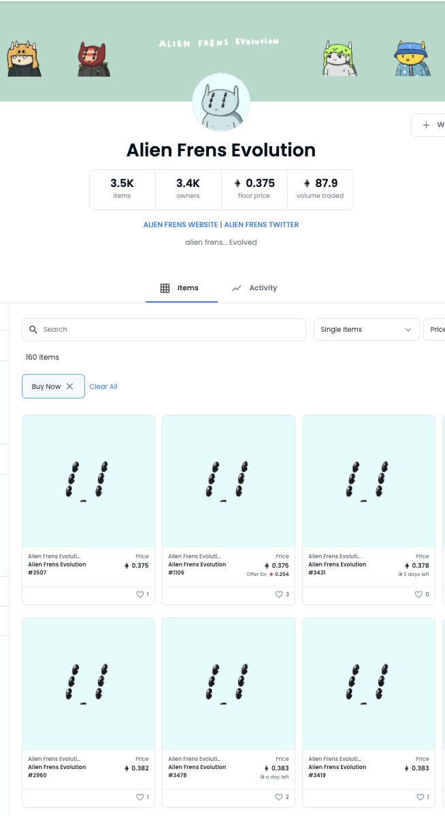Image resolution: width=445 pixels, height=816 pixels.
Task: Open NFT thumbnail for item #3419
Action: pos(369,684)
